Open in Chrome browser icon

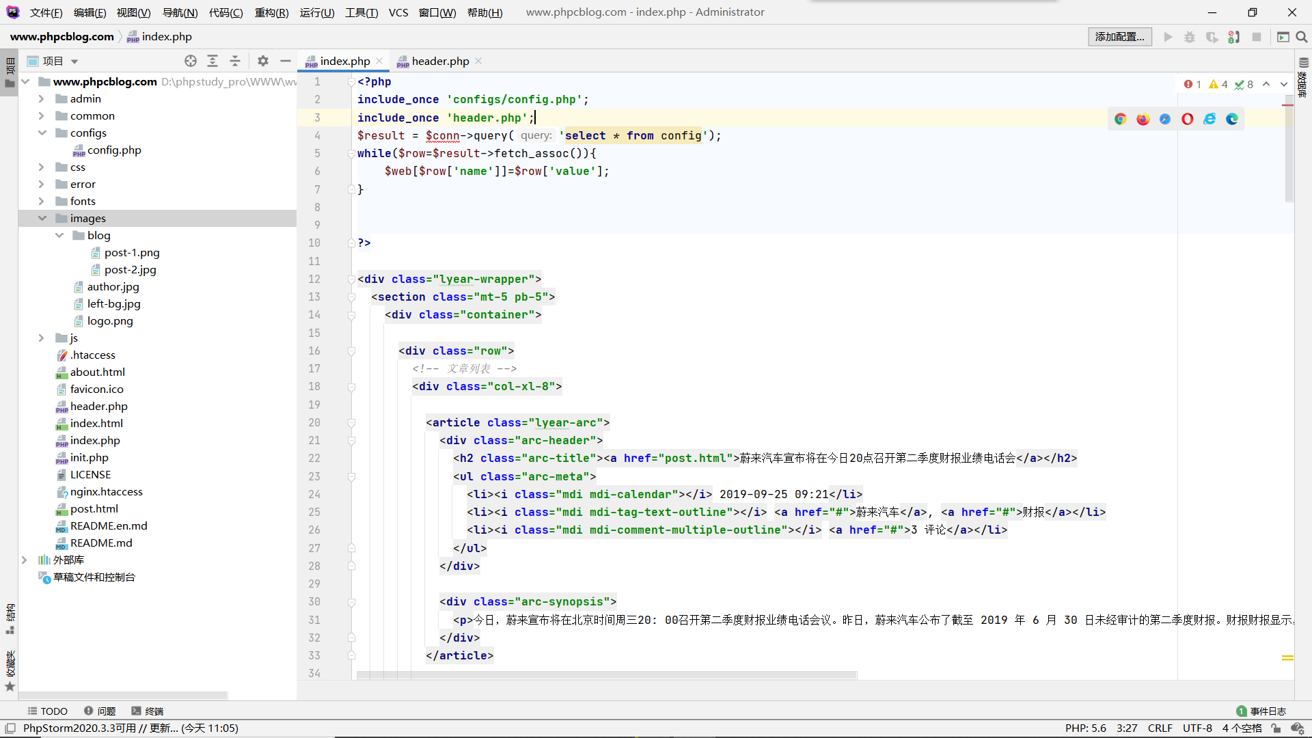tap(1120, 119)
